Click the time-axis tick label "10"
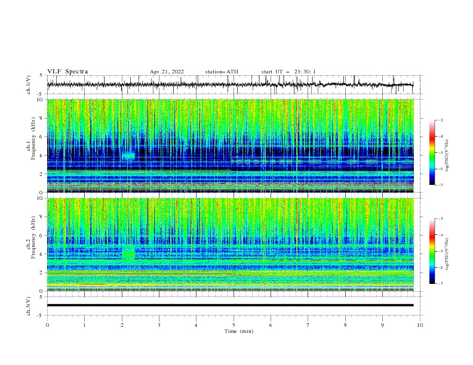 click(x=420, y=325)
